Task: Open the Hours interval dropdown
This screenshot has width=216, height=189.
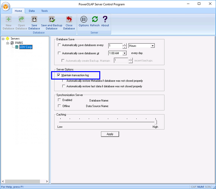Action: 153,46
